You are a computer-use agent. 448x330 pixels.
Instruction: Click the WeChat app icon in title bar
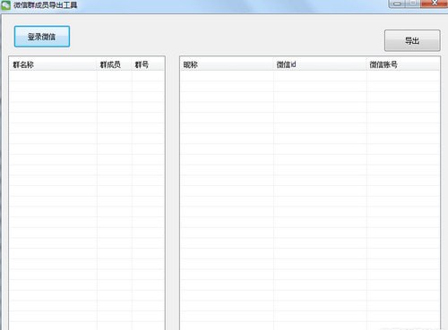click(x=5, y=5)
